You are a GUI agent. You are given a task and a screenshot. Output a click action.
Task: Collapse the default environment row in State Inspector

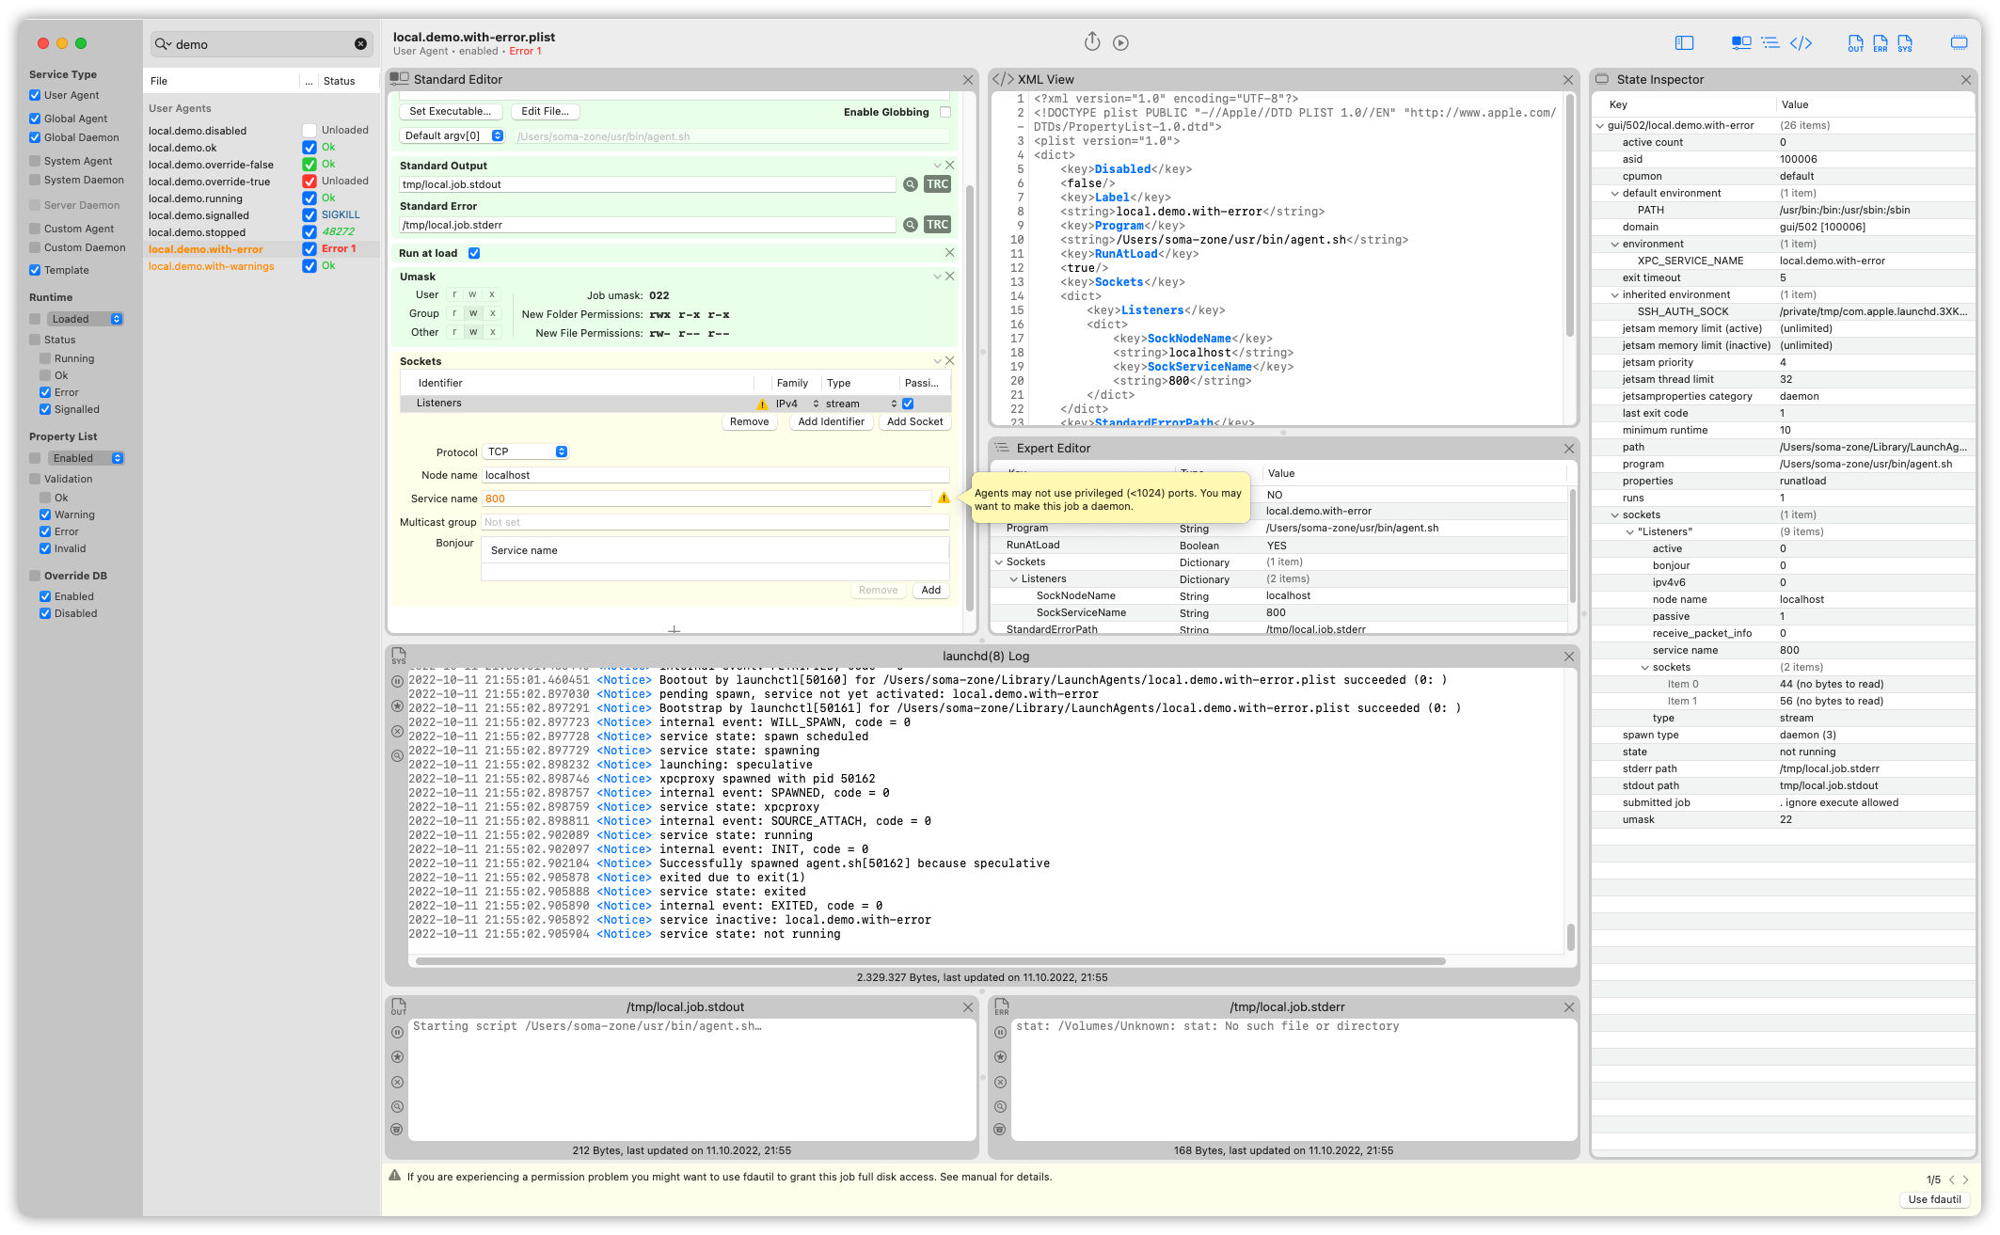pos(1614,194)
